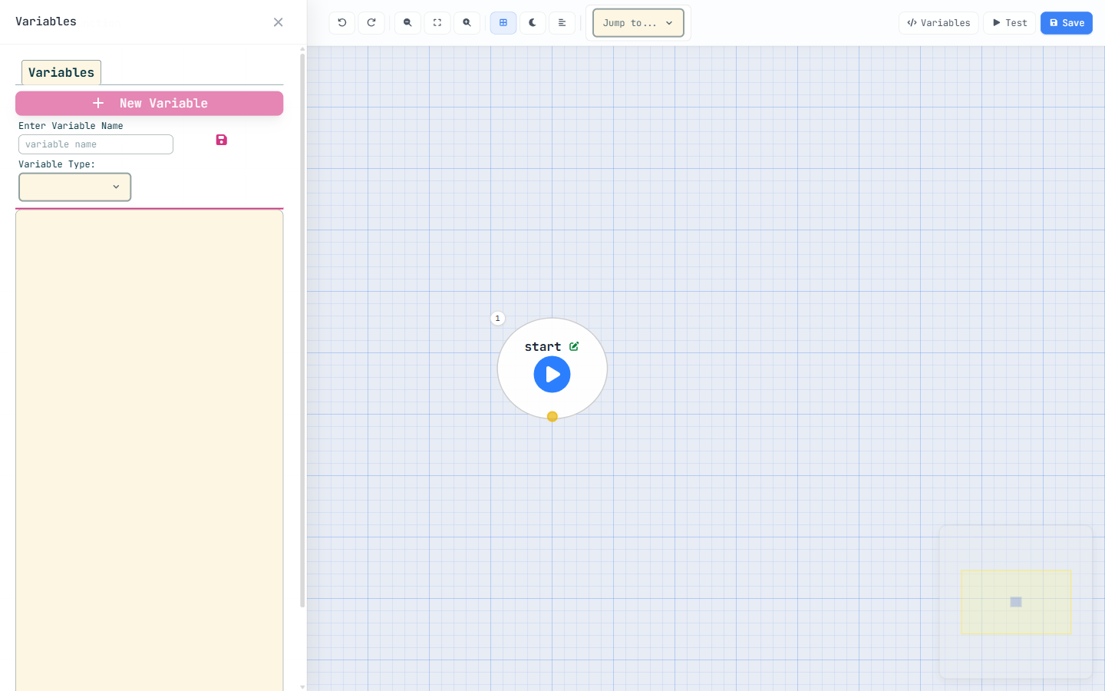Open the Variable Type dropdown
1105x691 pixels.
tap(75, 187)
